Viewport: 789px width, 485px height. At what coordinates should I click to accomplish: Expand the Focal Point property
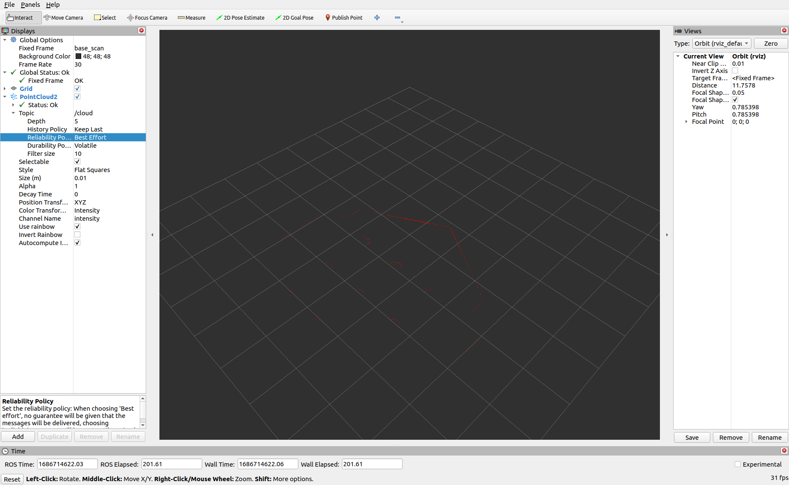point(687,122)
